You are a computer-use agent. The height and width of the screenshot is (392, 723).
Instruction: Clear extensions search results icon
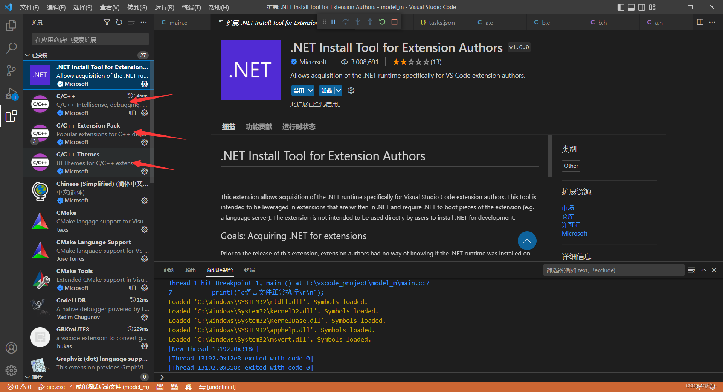pos(131,23)
